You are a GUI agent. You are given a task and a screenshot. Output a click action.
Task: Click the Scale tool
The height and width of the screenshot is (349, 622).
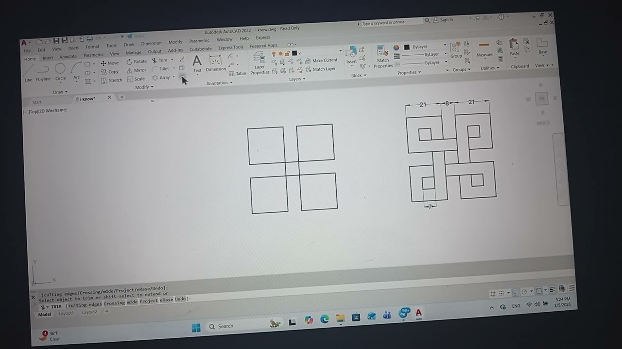(136, 79)
